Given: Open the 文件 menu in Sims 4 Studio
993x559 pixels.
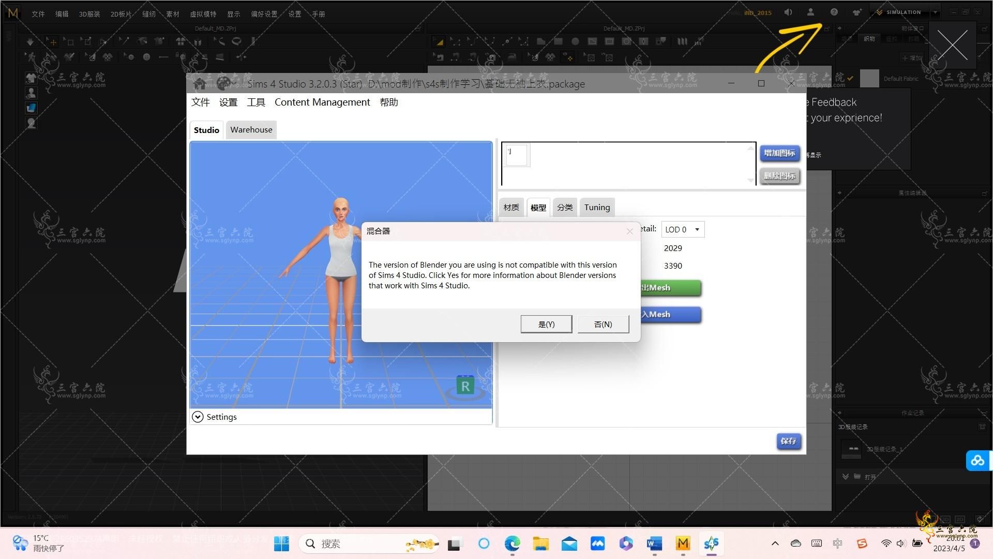Looking at the screenshot, I should coord(201,102).
